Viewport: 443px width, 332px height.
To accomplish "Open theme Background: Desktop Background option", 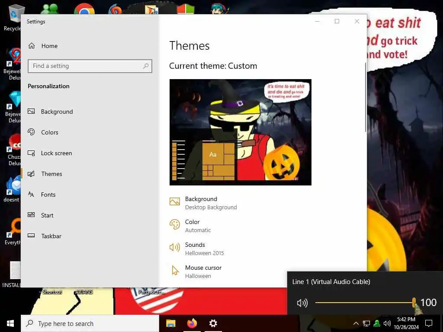I will pyautogui.click(x=203, y=203).
